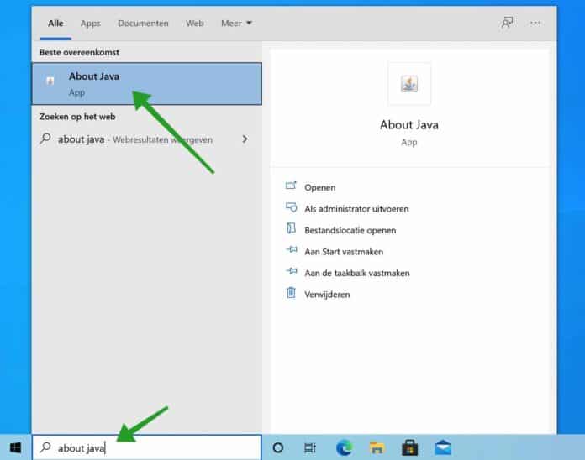Click the search box containing about java
This screenshot has height=460, width=585.
click(147, 447)
